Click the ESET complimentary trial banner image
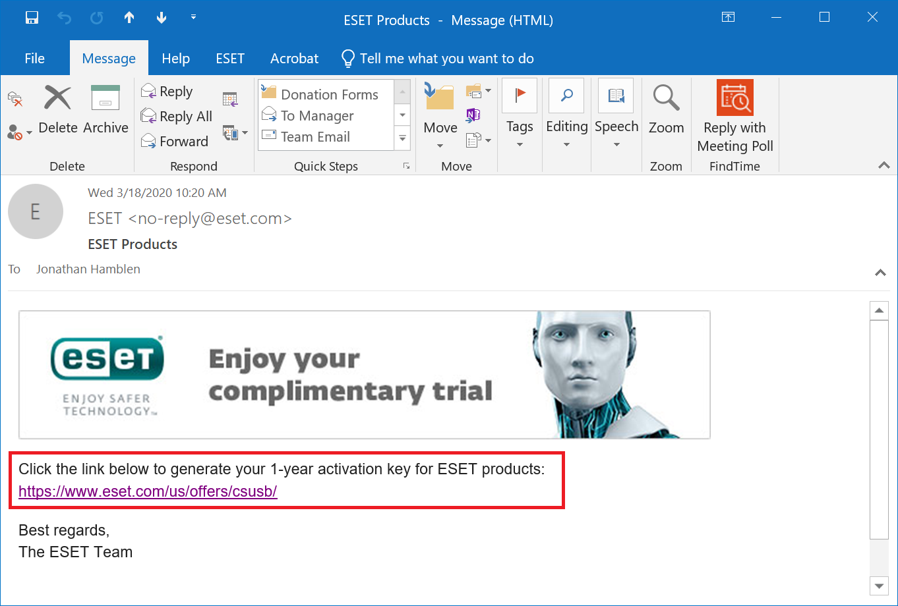 coord(365,374)
